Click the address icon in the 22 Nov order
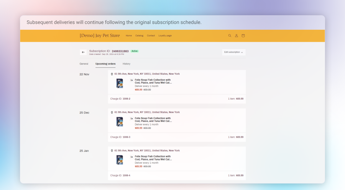Viewport: 345px width, 190px height. pos(112,74)
